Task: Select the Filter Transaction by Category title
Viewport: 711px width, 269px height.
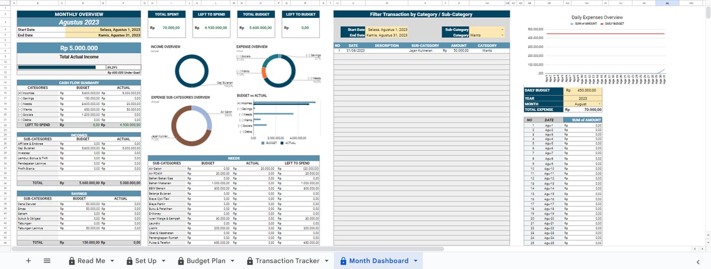Action: [x=421, y=13]
